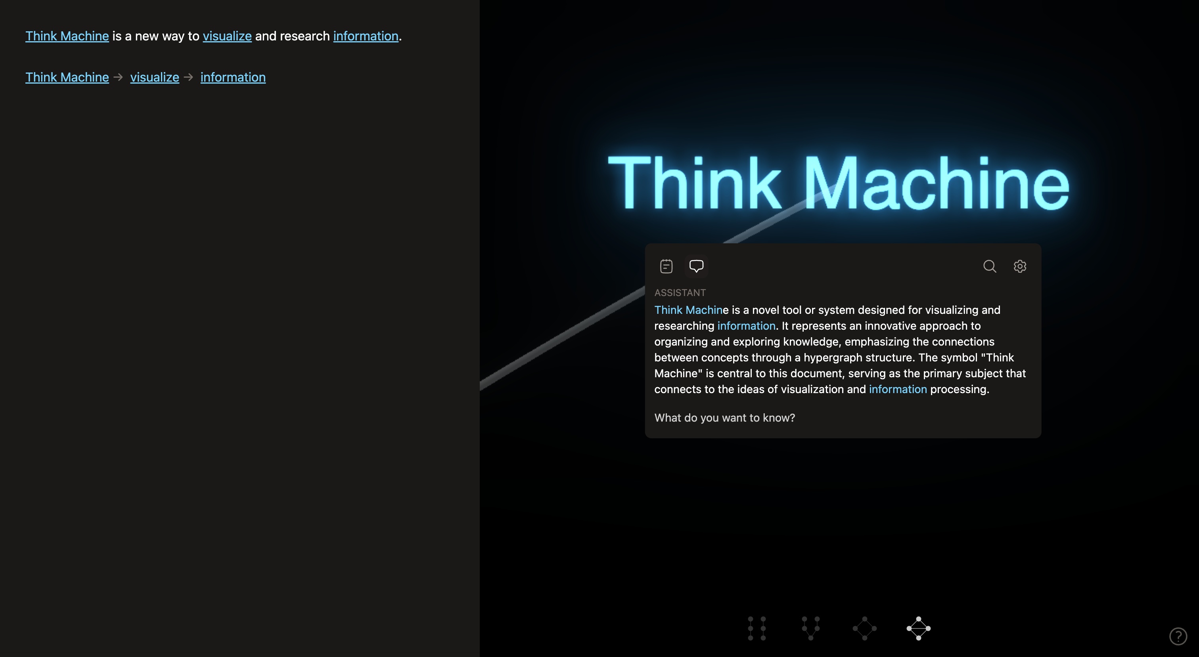Select the chat/conversation tab icon
Viewport: 1199px width, 657px height.
pos(695,266)
